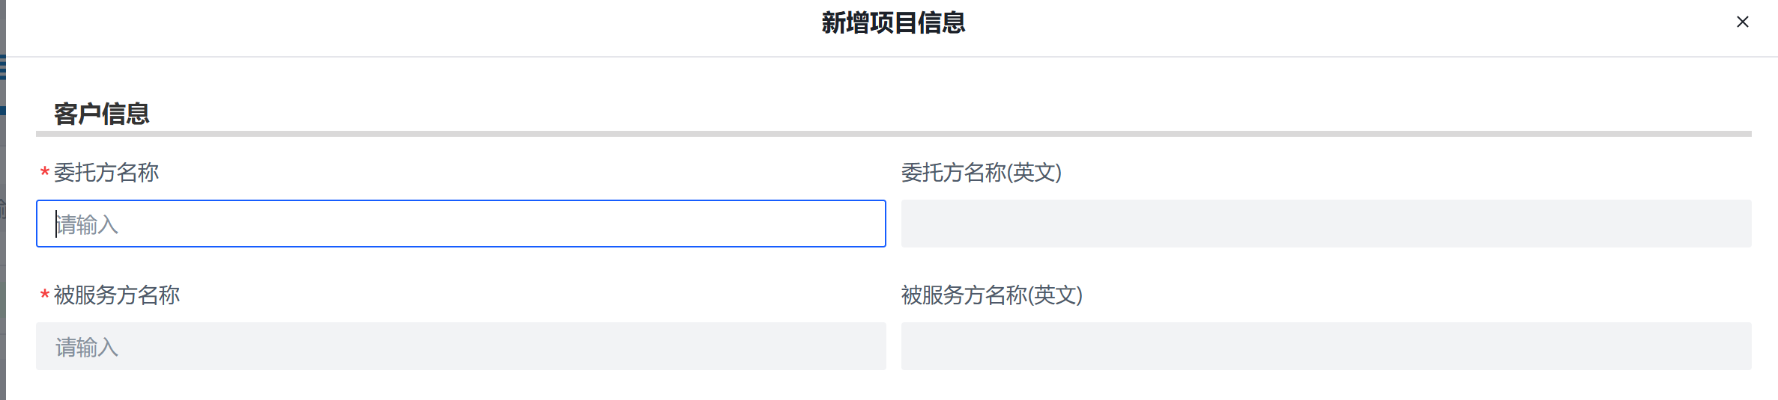This screenshot has width=1778, height=400.
Task: Click the 被服务方名称 field label
Action: 117,295
